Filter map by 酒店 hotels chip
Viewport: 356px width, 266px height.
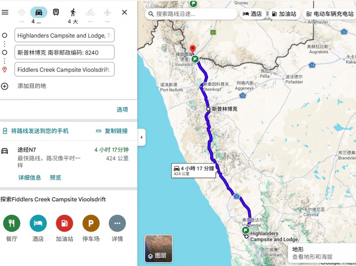click(252, 14)
